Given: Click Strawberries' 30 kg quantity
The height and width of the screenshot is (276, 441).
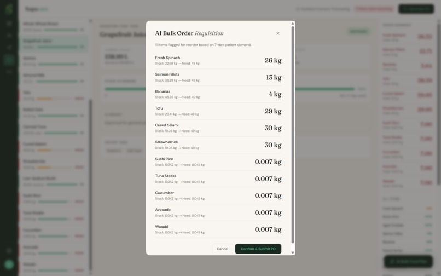Looking at the screenshot, I should (273, 145).
